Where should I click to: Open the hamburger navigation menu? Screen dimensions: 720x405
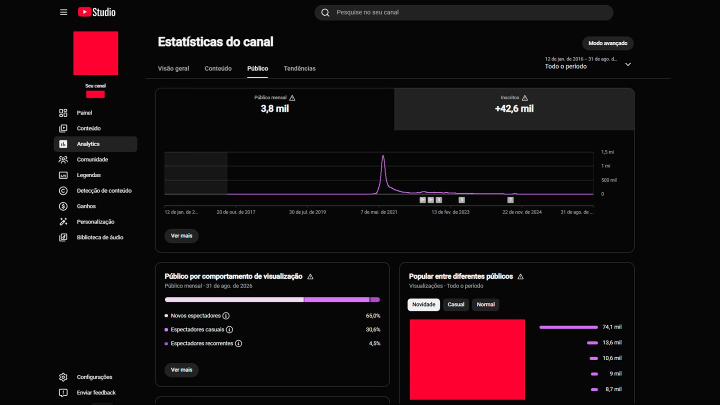point(63,12)
